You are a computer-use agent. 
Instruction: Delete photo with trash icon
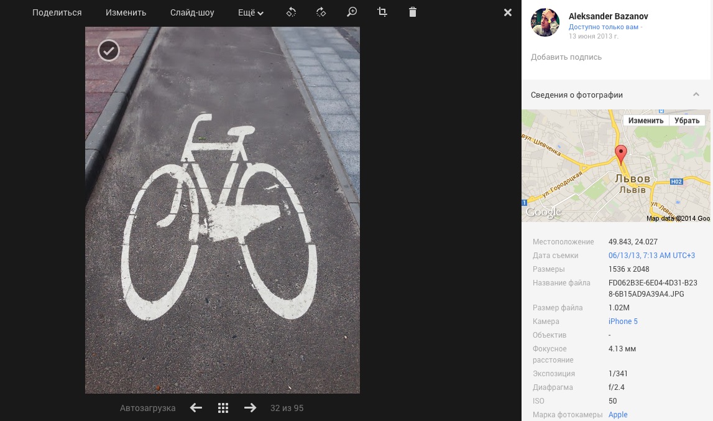click(413, 12)
